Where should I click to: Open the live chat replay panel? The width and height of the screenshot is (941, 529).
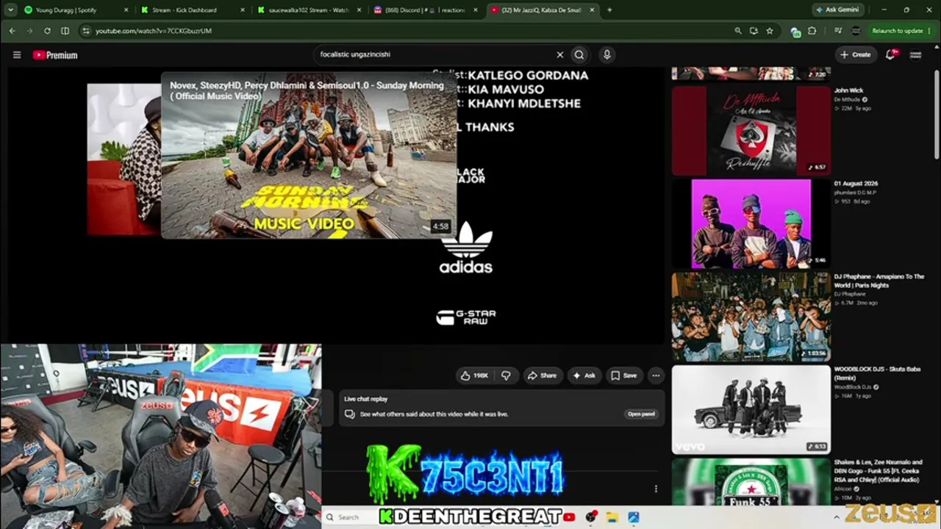click(641, 414)
